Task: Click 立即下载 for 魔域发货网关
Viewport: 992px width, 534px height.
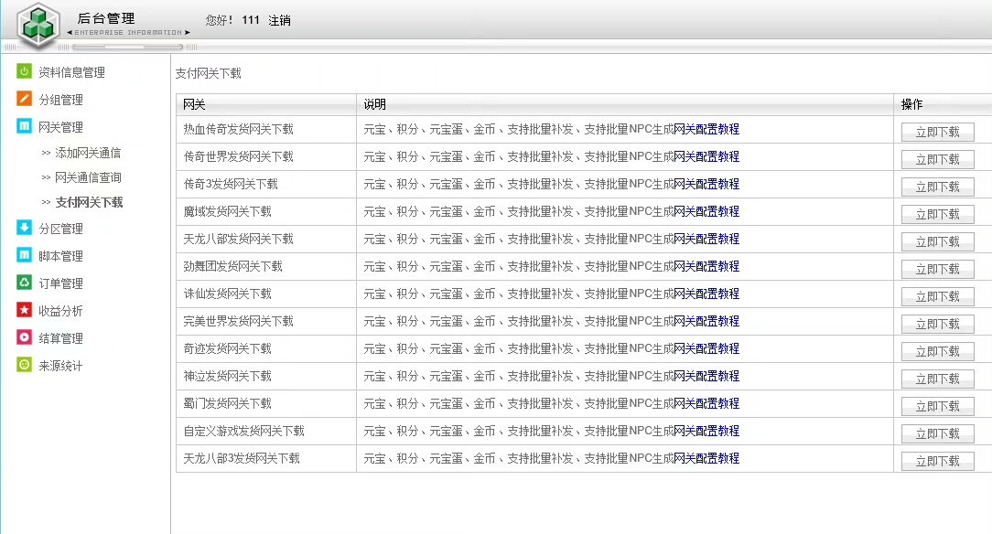Action: tap(938, 214)
